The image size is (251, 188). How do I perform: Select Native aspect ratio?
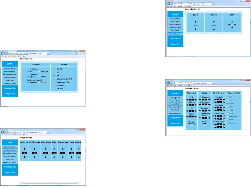(x=227, y=120)
